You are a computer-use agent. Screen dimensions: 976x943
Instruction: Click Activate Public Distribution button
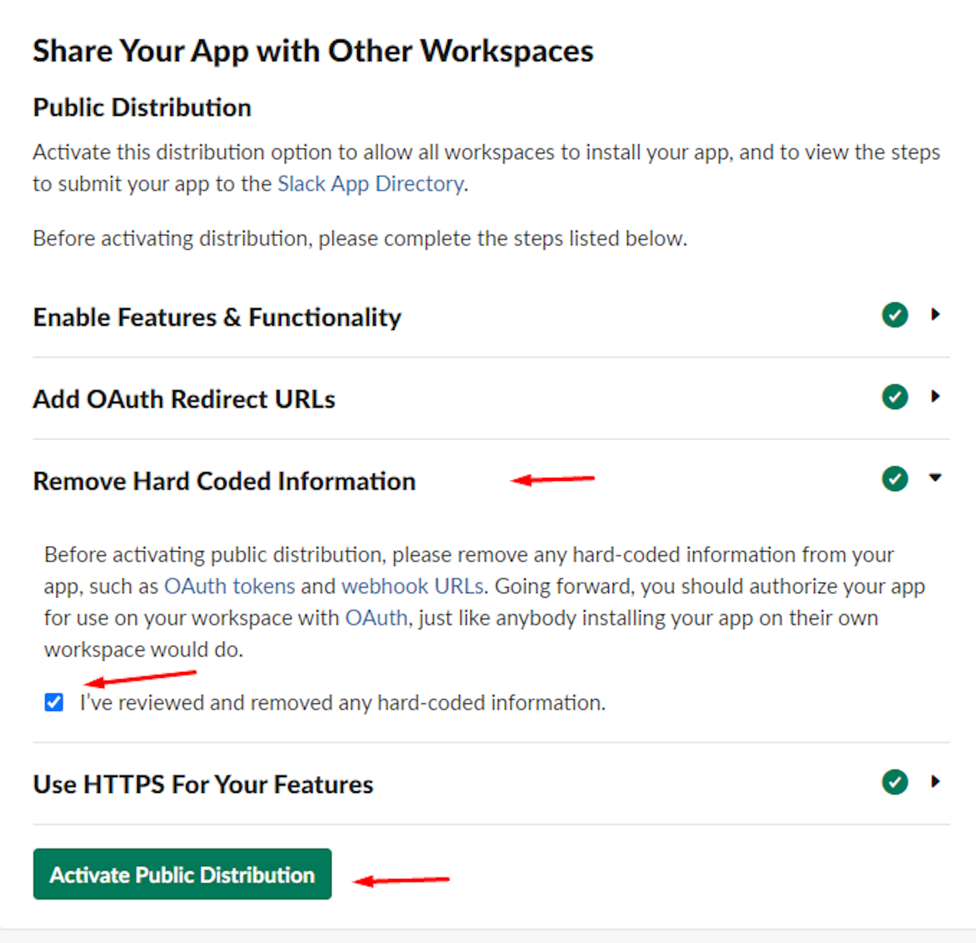[182, 874]
